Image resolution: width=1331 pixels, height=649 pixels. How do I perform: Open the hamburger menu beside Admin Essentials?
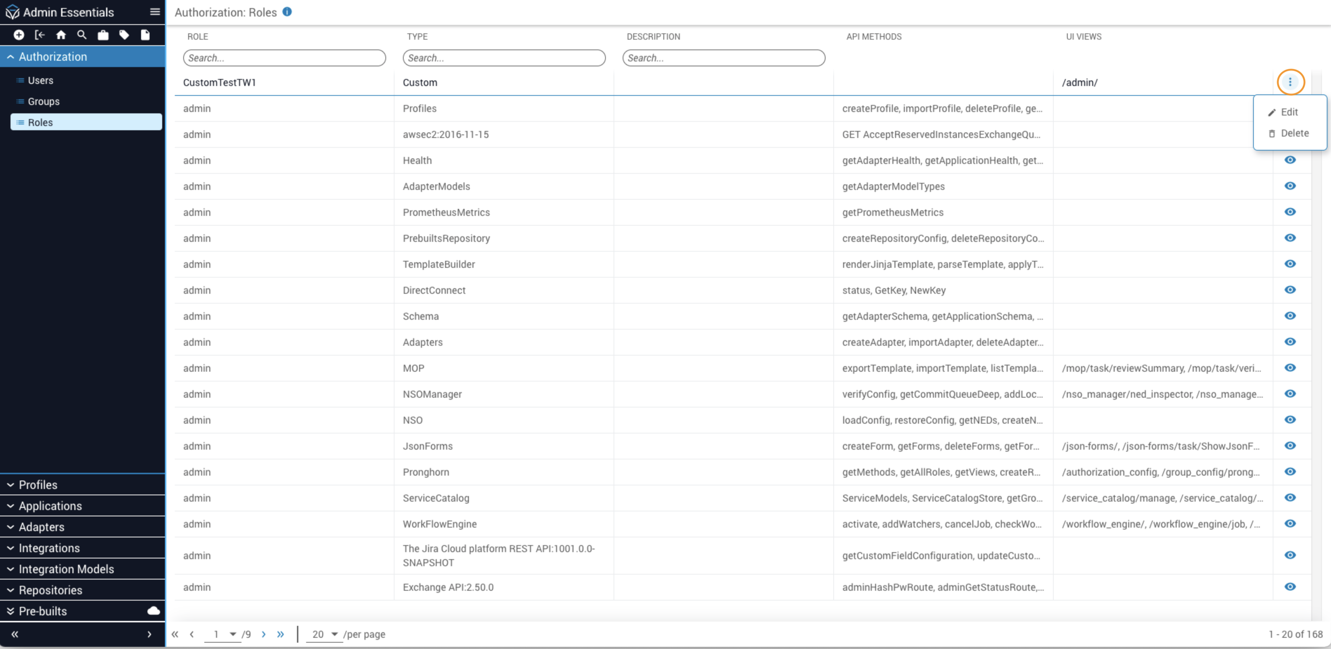point(154,12)
